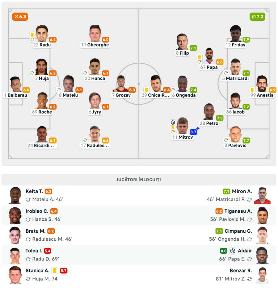The image size is (278, 291).
Task: Click the goal ball icon above Mitrov
Action: pos(173,122)
